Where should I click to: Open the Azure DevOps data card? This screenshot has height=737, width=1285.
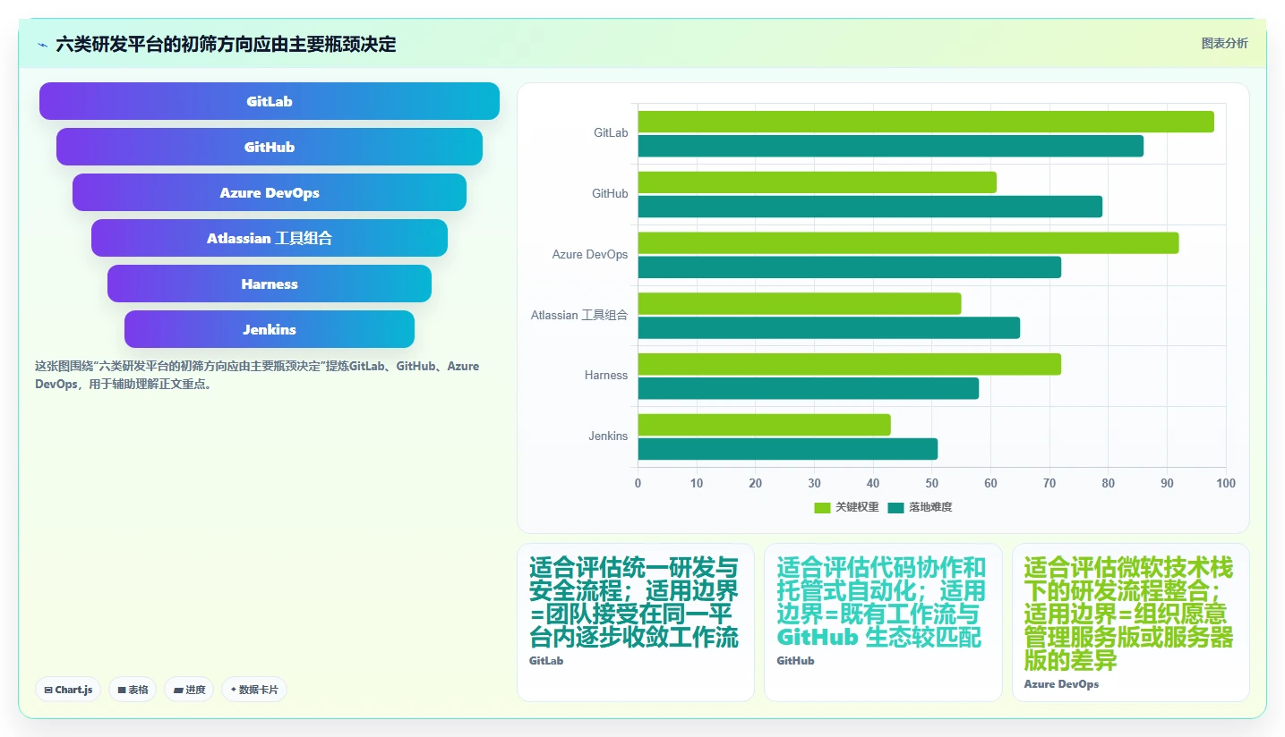click(1131, 623)
